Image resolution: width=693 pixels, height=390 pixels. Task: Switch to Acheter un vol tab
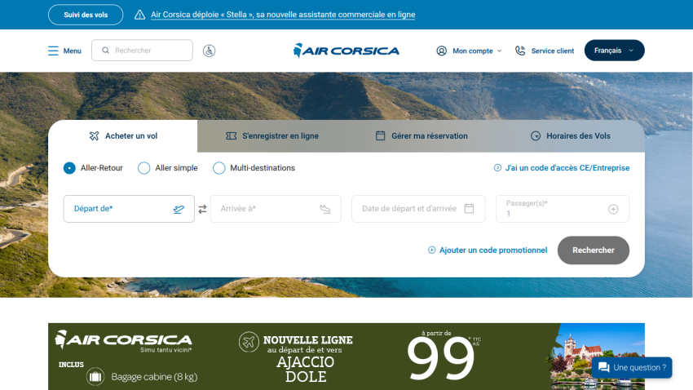tap(123, 136)
